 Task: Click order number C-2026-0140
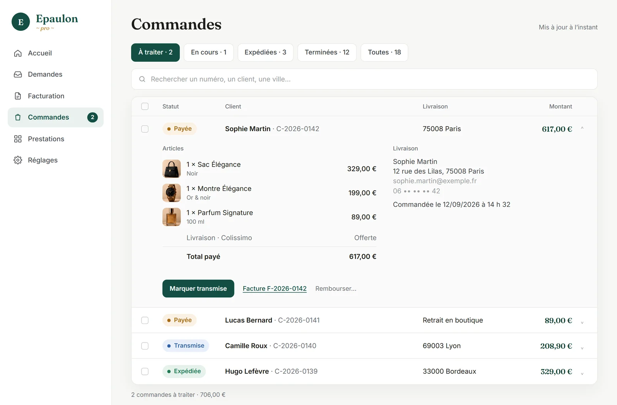(295, 346)
